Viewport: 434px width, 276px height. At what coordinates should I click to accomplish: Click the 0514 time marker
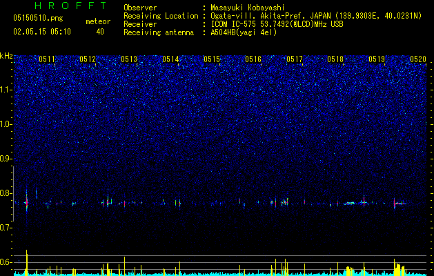(x=170, y=59)
